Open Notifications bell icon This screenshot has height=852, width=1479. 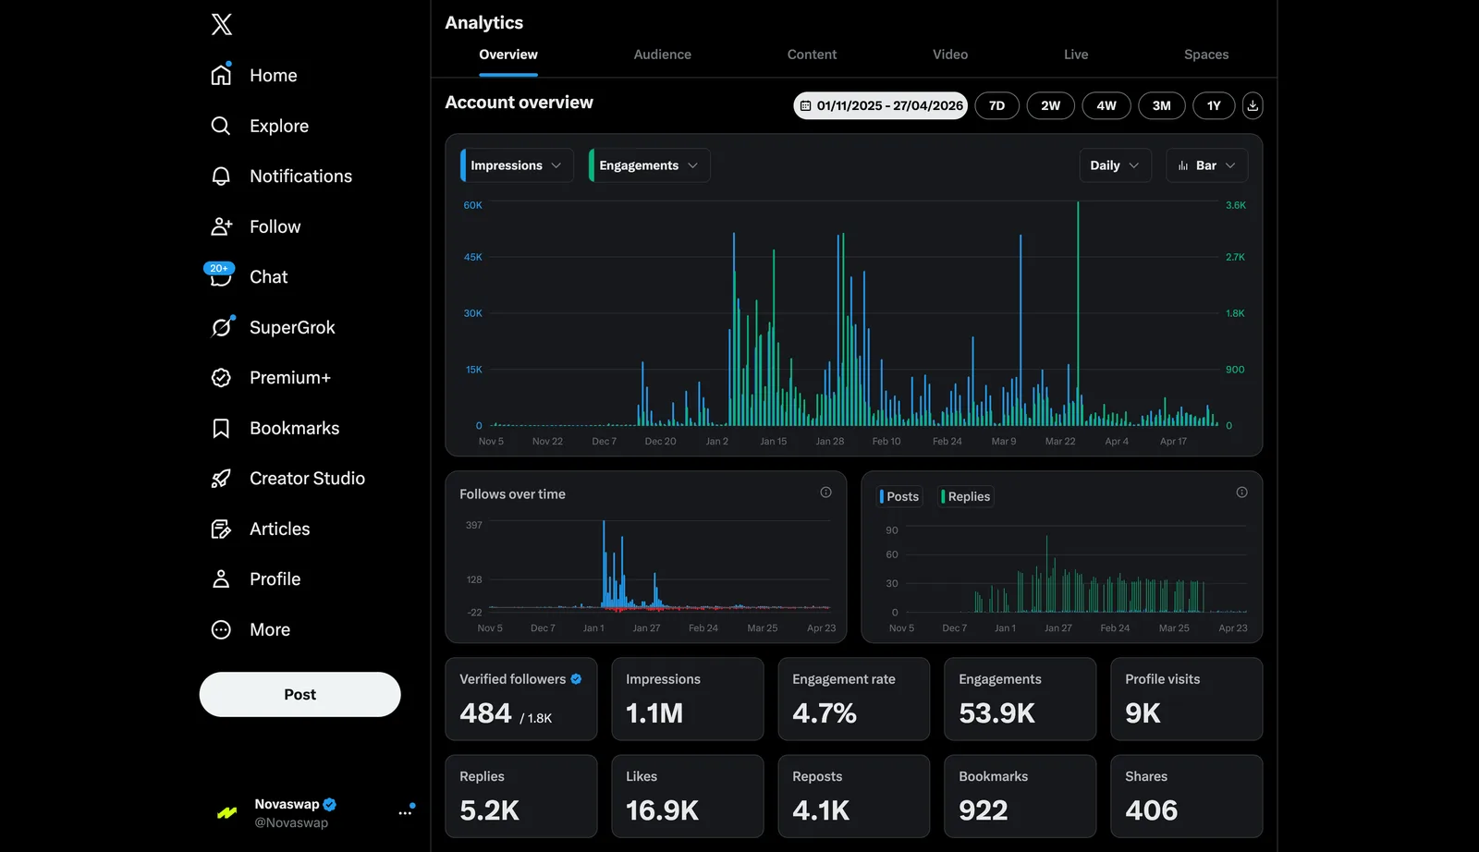[221, 176]
